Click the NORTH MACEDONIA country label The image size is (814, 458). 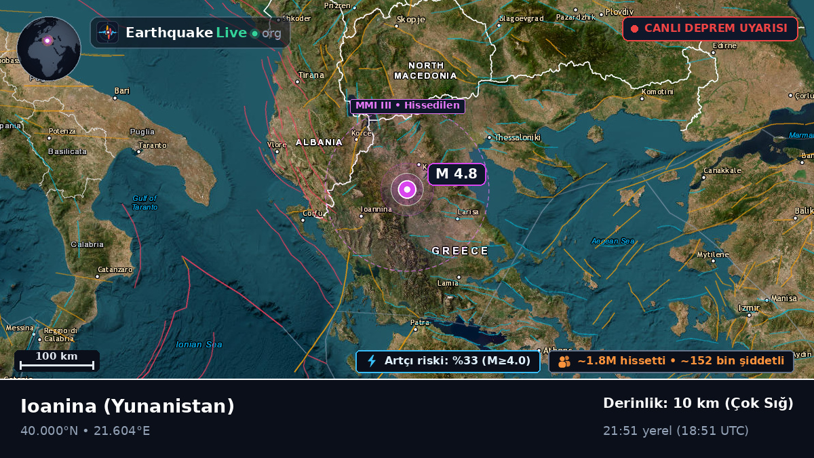pyautogui.click(x=426, y=71)
